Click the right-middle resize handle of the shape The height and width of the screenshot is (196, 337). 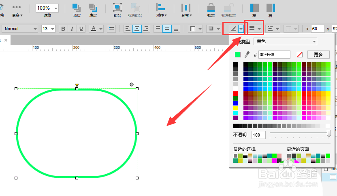point(137,133)
